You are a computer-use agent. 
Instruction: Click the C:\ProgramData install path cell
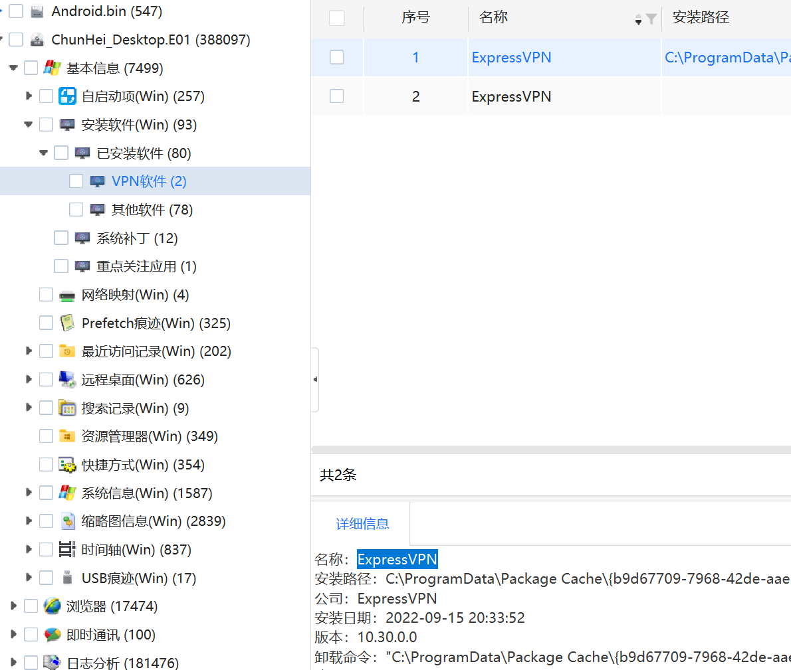click(x=727, y=57)
